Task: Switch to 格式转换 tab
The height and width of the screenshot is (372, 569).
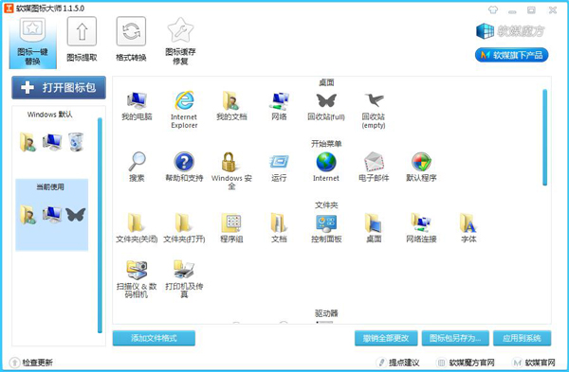Action: 131,40
